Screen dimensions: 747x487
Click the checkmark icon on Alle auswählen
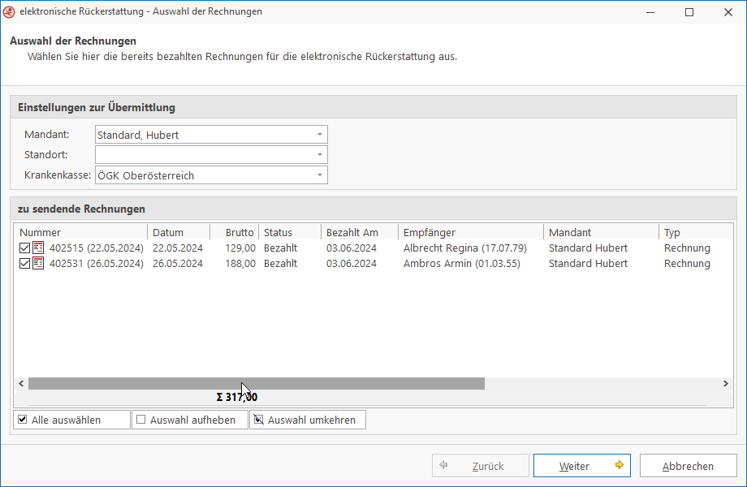23,420
